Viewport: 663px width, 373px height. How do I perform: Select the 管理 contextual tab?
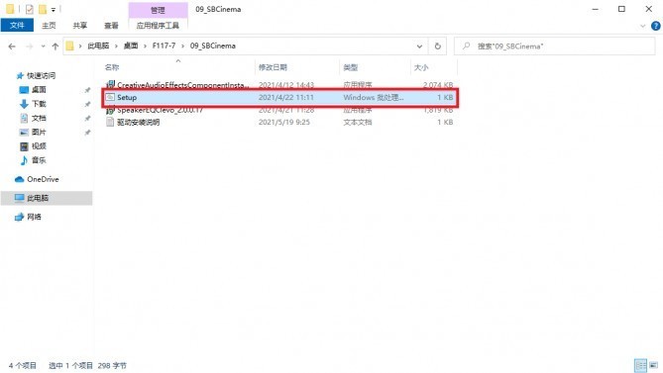coord(158,10)
